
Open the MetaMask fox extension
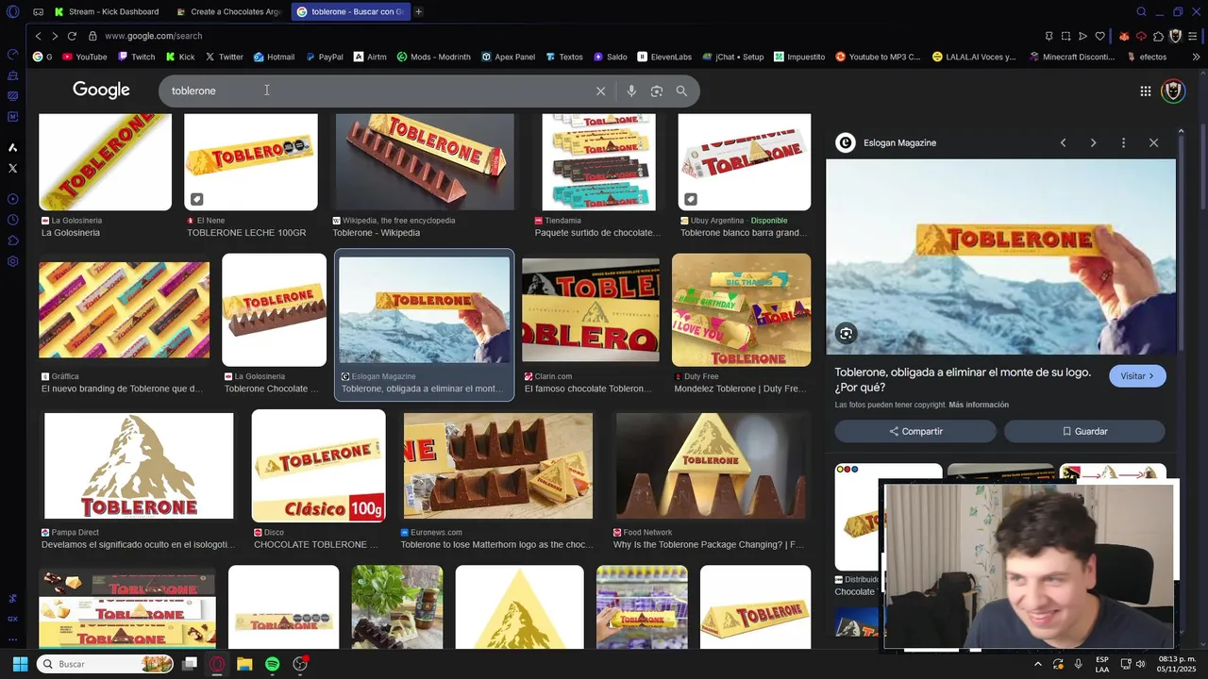(x=1124, y=36)
